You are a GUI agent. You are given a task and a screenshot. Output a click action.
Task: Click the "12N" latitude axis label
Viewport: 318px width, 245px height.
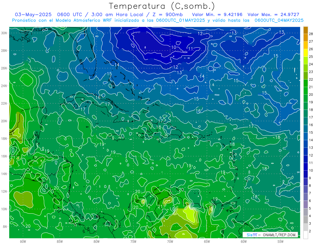coord(5,191)
